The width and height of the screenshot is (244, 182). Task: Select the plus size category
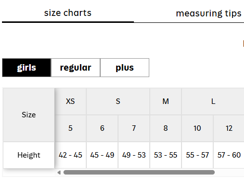coord(124,68)
